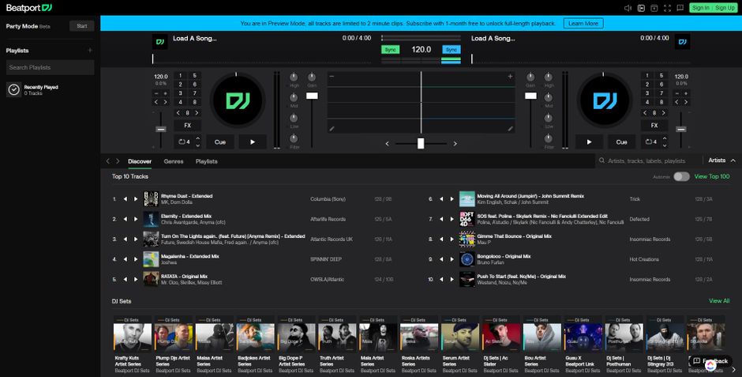Click Sign In in header
742x377 pixels.
(x=700, y=8)
